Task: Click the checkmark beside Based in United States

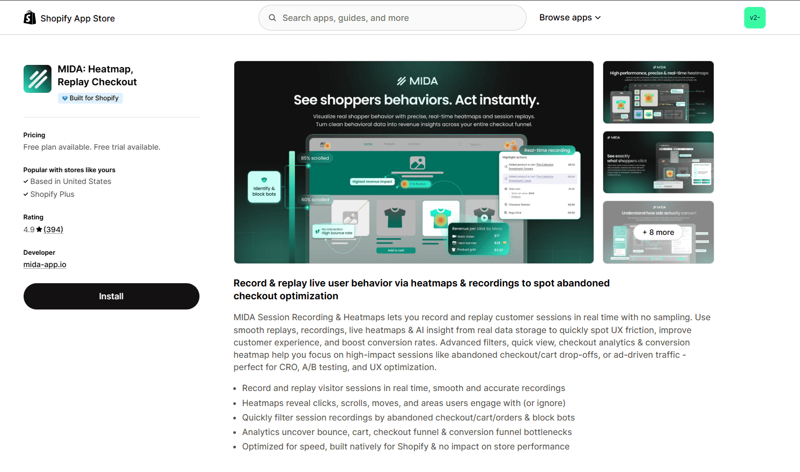Action: (x=26, y=181)
